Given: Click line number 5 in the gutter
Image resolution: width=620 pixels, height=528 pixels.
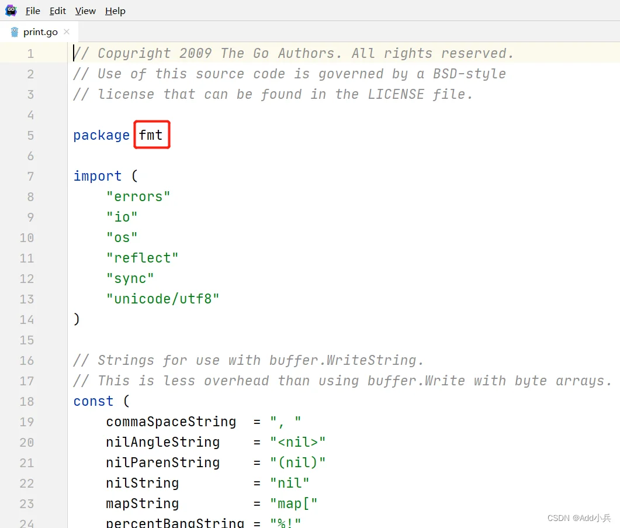Looking at the screenshot, I should coord(30,136).
